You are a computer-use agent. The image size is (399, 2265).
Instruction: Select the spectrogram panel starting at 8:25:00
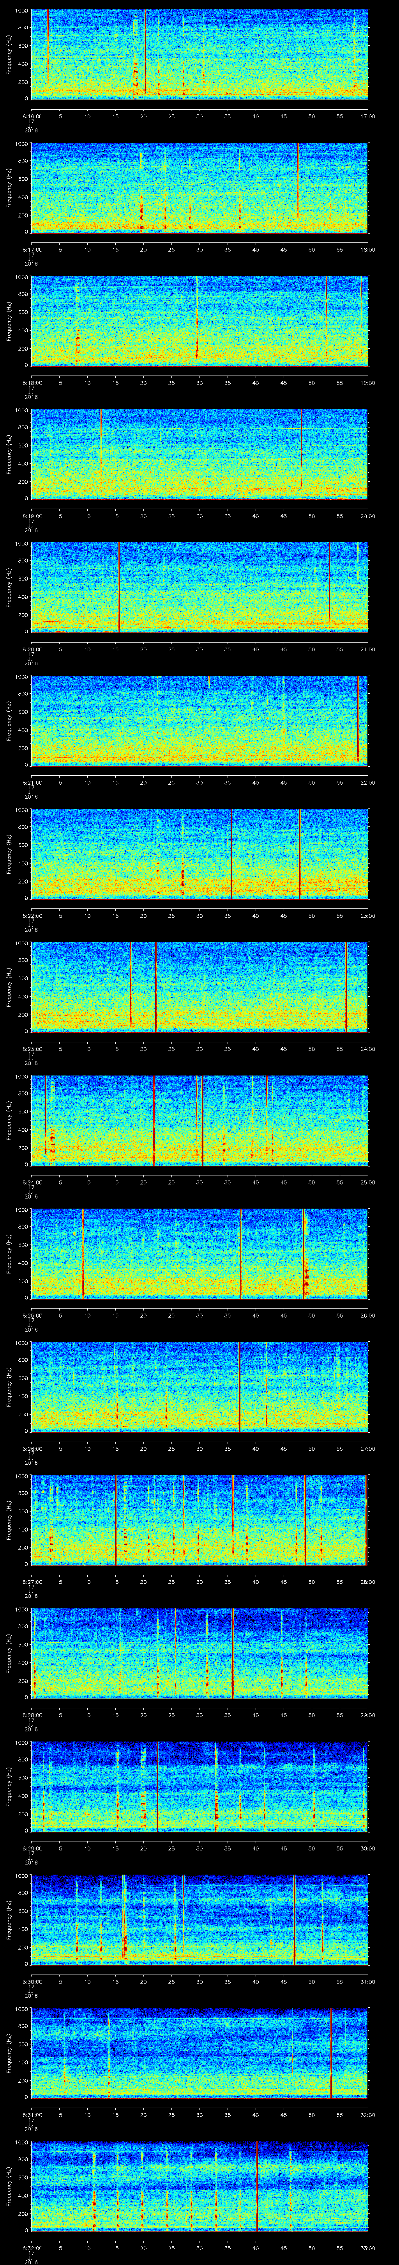[x=200, y=1253]
